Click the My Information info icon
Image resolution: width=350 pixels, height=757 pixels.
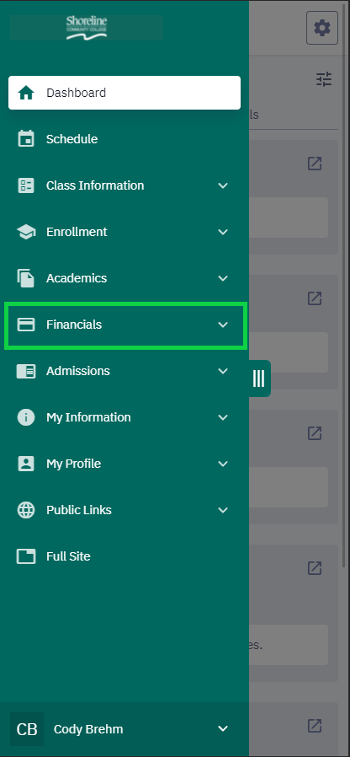coord(26,417)
